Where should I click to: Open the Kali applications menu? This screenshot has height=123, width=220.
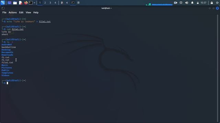click(3, 3)
